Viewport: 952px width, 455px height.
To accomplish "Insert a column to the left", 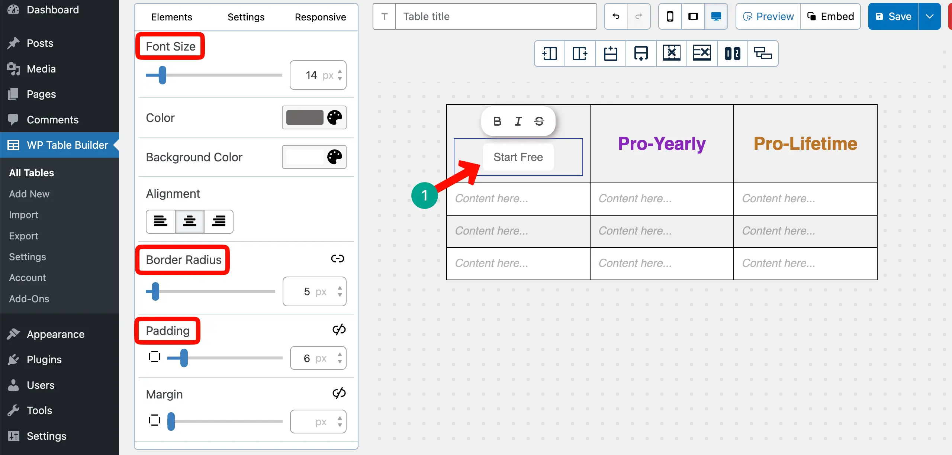I will pyautogui.click(x=549, y=53).
